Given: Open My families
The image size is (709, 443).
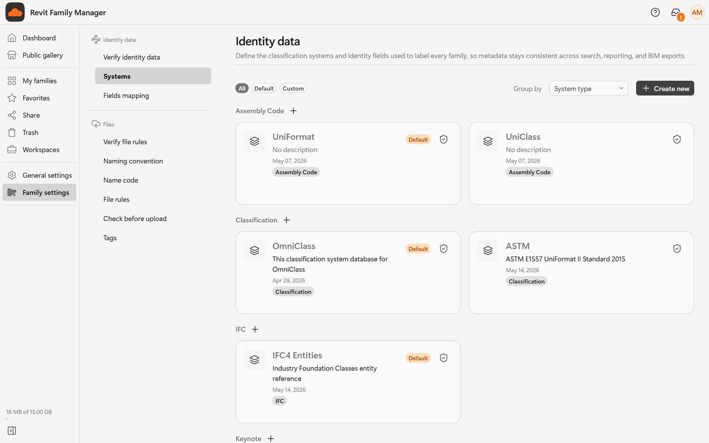Looking at the screenshot, I should pos(39,81).
